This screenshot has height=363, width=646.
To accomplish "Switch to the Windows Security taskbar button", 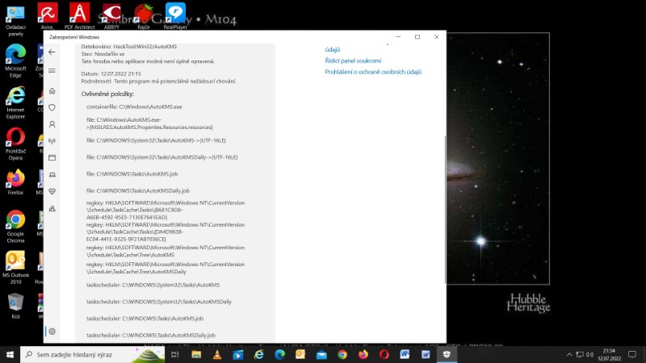I will (x=447, y=354).
